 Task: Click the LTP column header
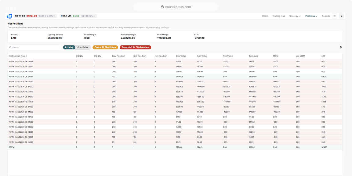pyautogui.click(x=323, y=56)
